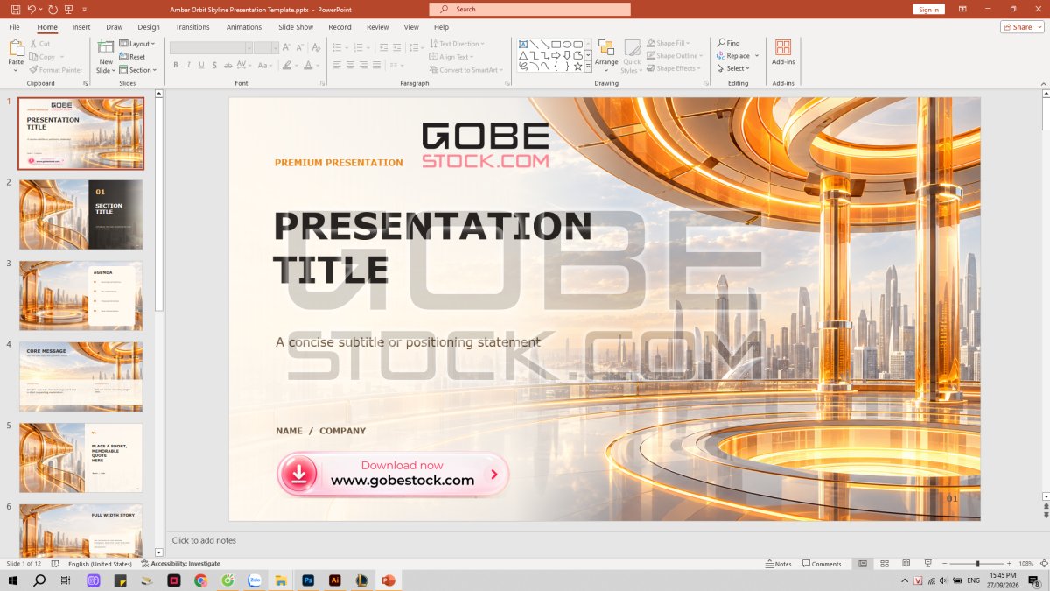Open Photoshop from the taskbar

click(x=308, y=580)
